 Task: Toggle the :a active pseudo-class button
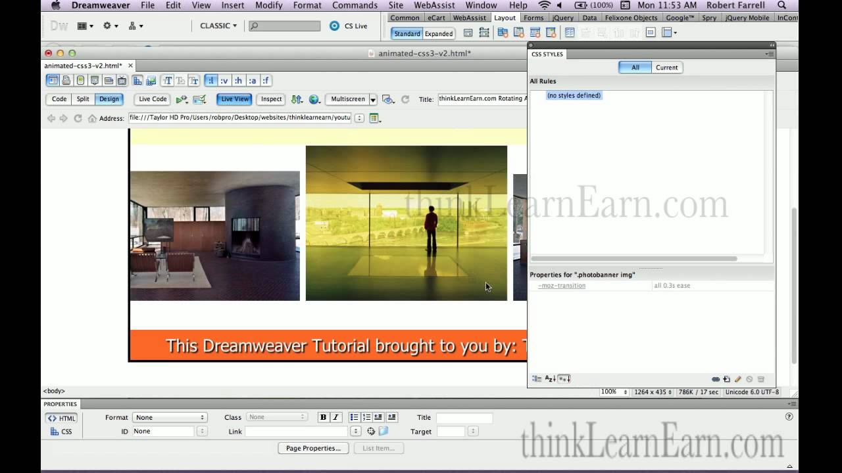pyautogui.click(x=252, y=81)
